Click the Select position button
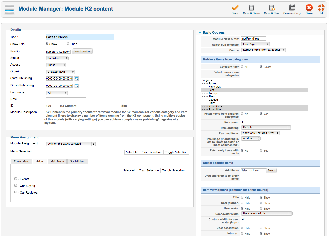The height and width of the screenshot is (236, 329). click(x=82, y=51)
